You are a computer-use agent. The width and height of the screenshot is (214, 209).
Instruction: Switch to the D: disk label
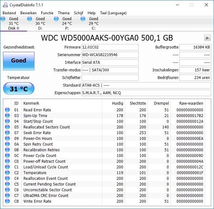(x=40, y=28)
